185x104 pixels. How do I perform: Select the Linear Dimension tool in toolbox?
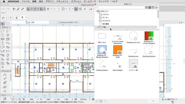pos(5,75)
